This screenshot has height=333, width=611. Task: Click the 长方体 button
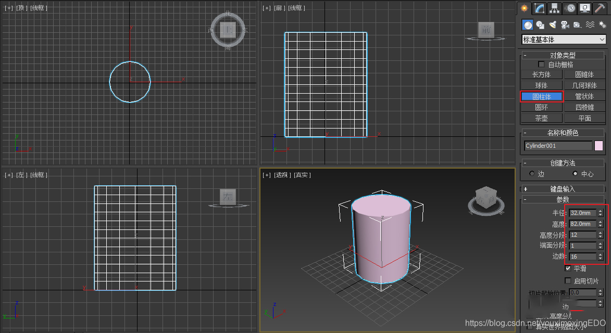pos(541,74)
